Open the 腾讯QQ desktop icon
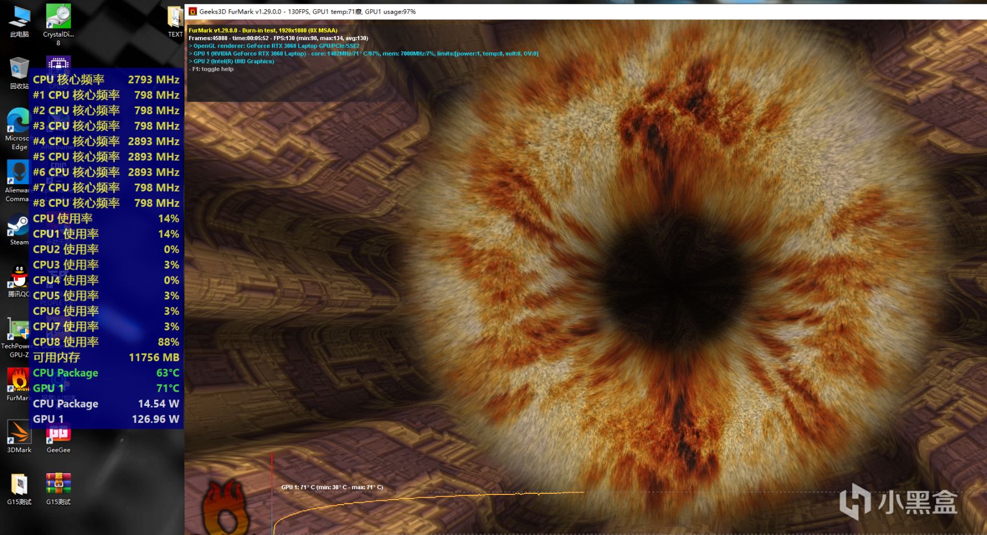The width and height of the screenshot is (987, 535). tap(18, 281)
